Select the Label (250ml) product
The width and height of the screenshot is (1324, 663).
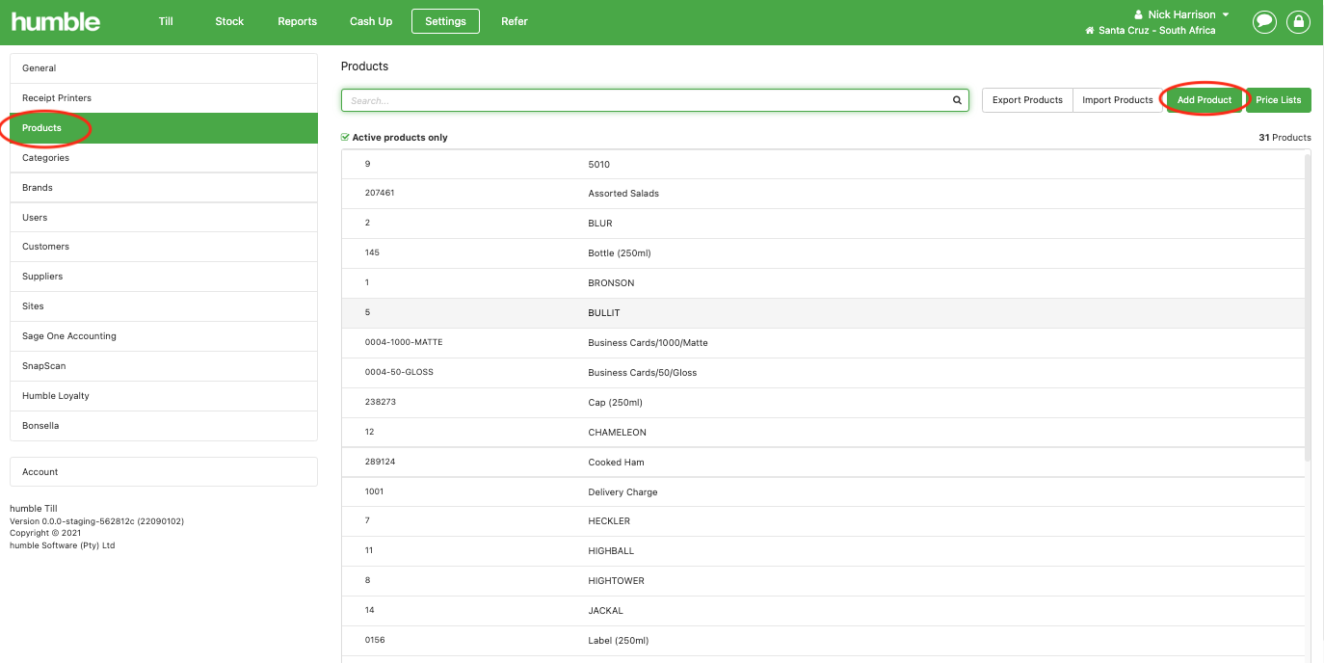[x=823, y=641]
